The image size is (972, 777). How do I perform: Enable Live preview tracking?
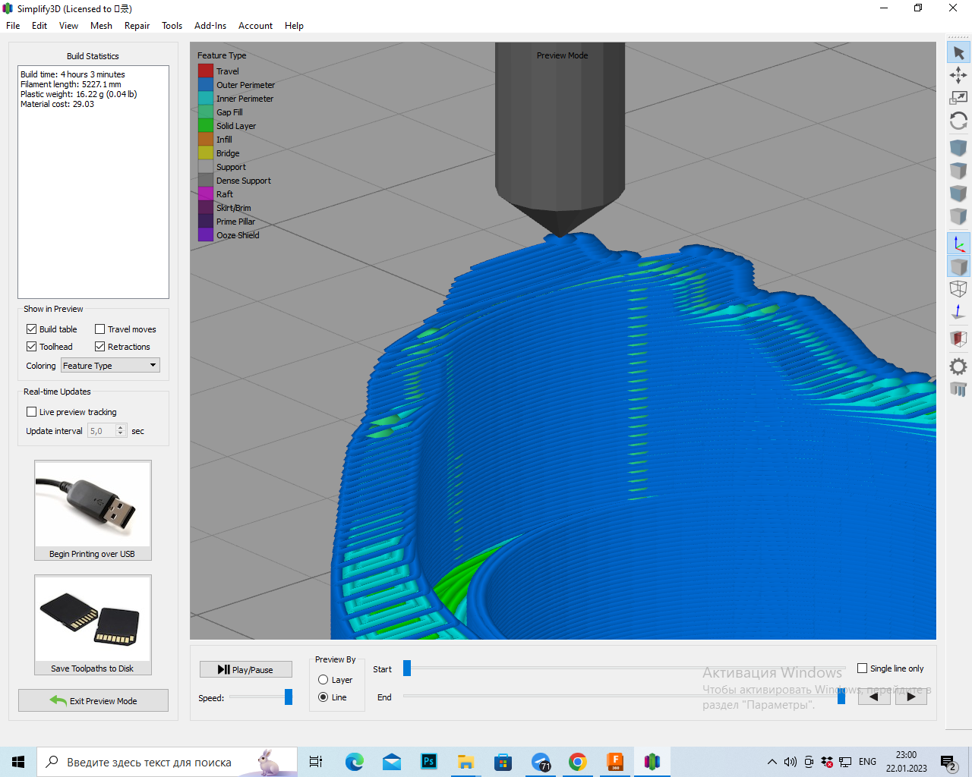pyautogui.click(x=32, y=412)
